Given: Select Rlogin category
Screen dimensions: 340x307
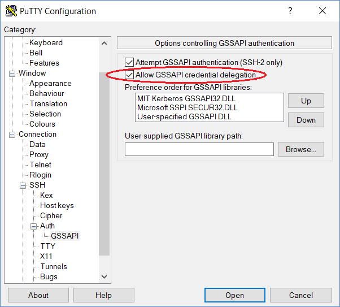Looking at the screenshot, I should tap(40, 175).
